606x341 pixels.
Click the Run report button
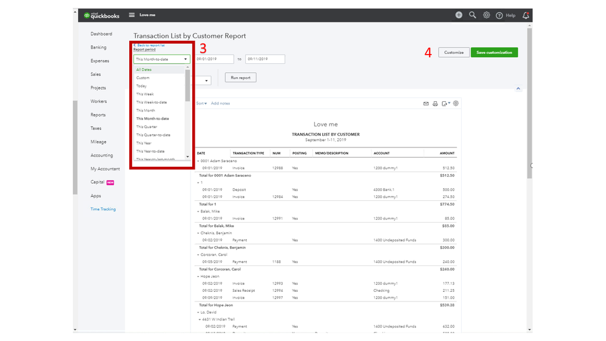click(x=240, y=78)
